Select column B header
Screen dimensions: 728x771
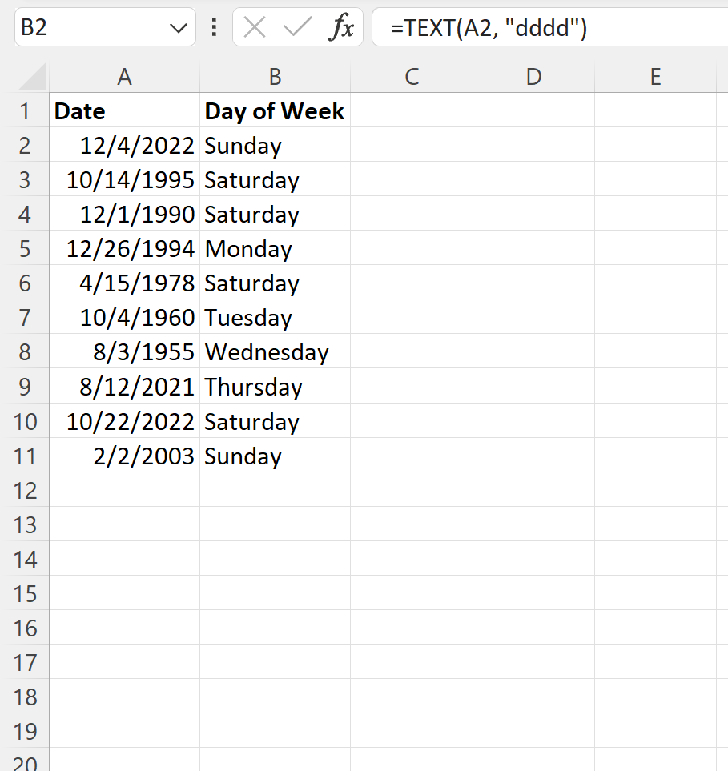[275, 77]
